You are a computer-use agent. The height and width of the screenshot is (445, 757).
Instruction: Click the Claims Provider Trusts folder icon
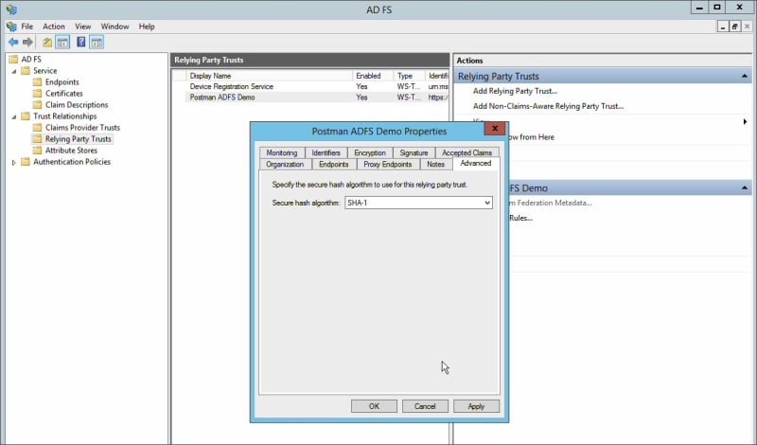(x=38, y=128)
